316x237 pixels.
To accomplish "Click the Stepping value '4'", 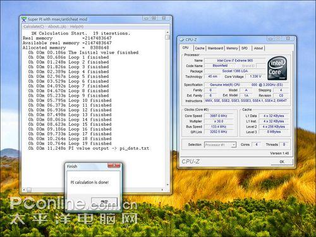I will point(281,90).
